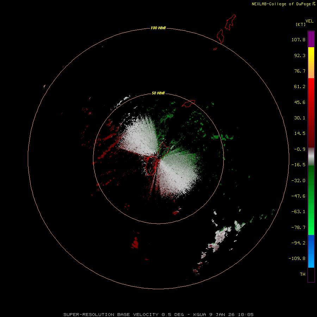Pick the black TH segment of the color bar
Image resolution: width=317 pixels, height=317 pixels.
point(311,274)
